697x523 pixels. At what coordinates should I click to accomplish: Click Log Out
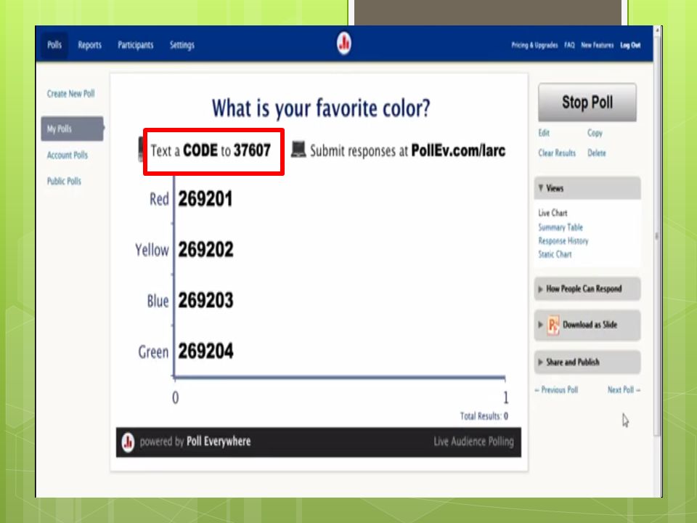click(630, 45)
